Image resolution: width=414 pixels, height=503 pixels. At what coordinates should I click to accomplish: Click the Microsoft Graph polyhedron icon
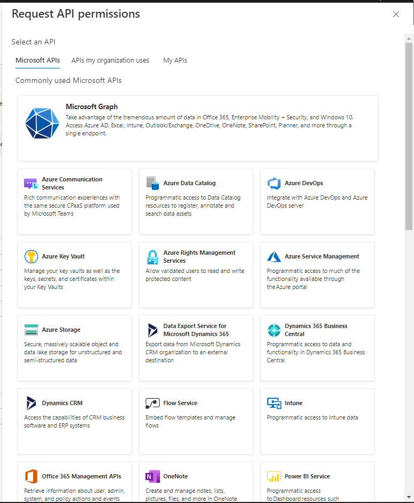[42, 123]
